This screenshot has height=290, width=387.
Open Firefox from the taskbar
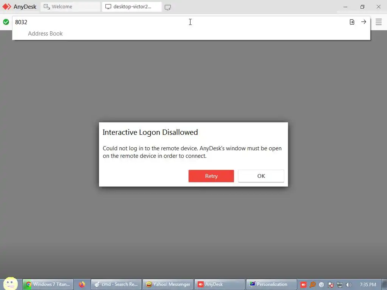(82, 284)
